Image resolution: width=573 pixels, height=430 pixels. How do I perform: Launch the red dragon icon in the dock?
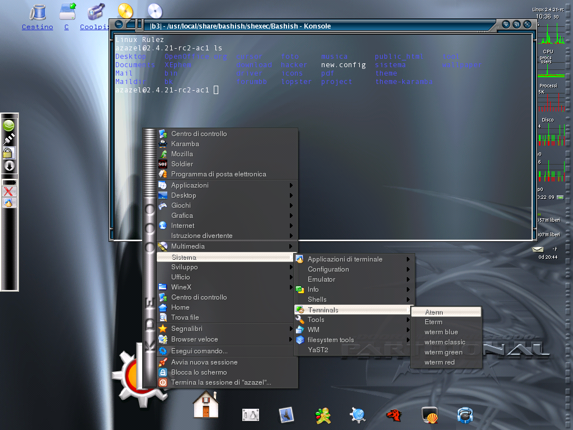[394, 415]
